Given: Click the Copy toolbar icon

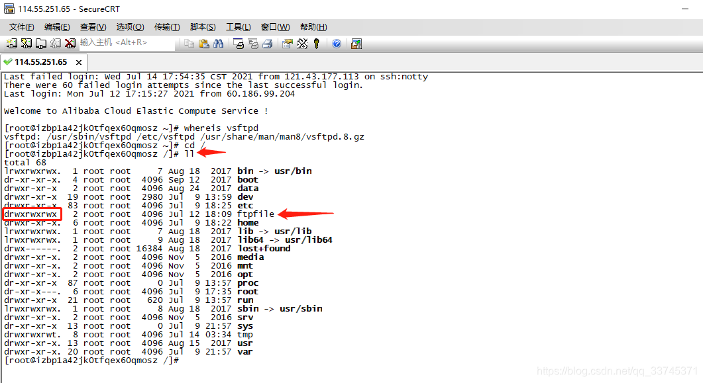Looking at the screenshot, I should point(189,44).
